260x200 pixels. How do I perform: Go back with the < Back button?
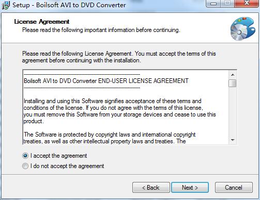point(151,188)
